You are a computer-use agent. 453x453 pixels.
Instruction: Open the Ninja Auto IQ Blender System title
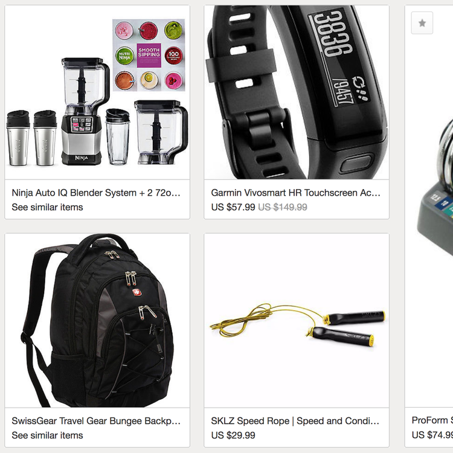pos(96,193)
